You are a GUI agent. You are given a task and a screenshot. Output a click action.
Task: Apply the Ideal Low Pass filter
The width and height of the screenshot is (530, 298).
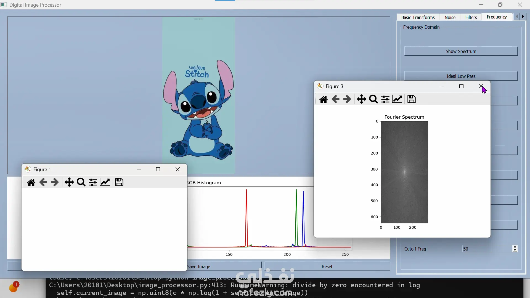tap(461, 76)
